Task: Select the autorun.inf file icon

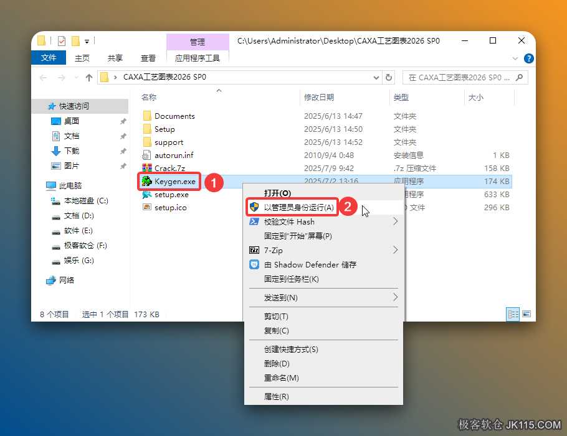Action: pyautogui.click(x=146, y=155)
